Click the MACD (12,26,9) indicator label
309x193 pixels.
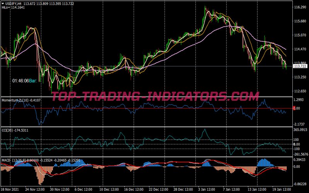tap(14, 161)
